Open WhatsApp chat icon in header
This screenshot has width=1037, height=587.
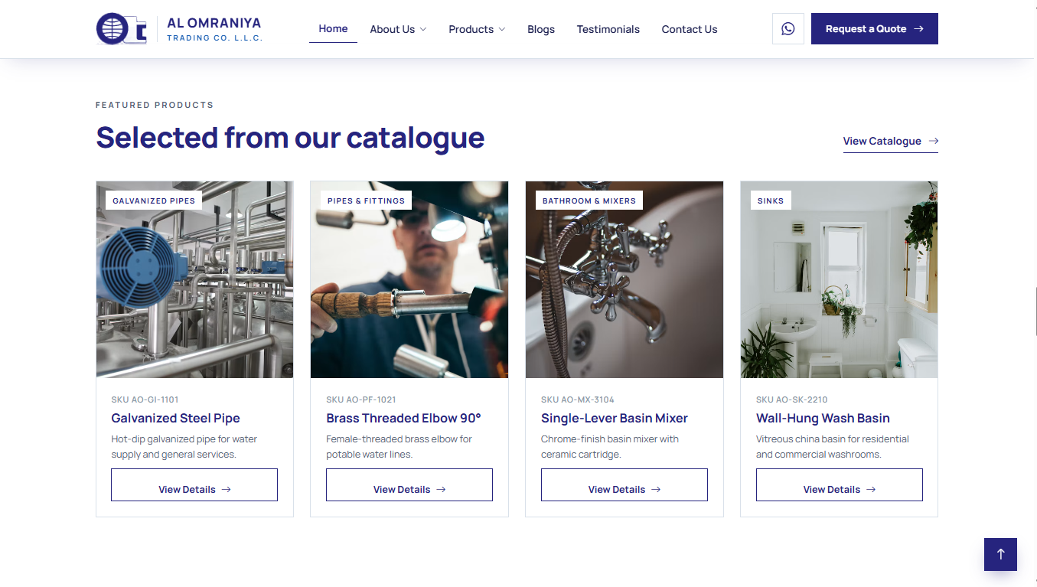pyautogui.click(x=788, y=29)
